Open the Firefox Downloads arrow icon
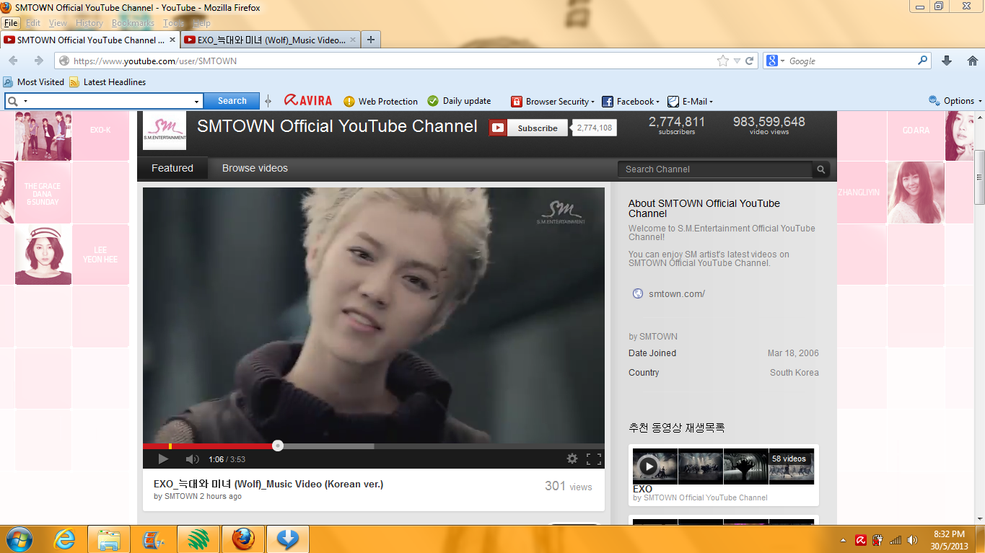 [x=947, y=61]
